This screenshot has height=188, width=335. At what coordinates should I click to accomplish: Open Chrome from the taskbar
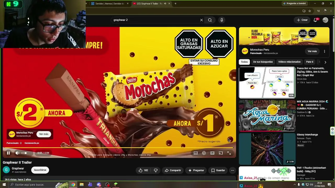click(73, 185)
